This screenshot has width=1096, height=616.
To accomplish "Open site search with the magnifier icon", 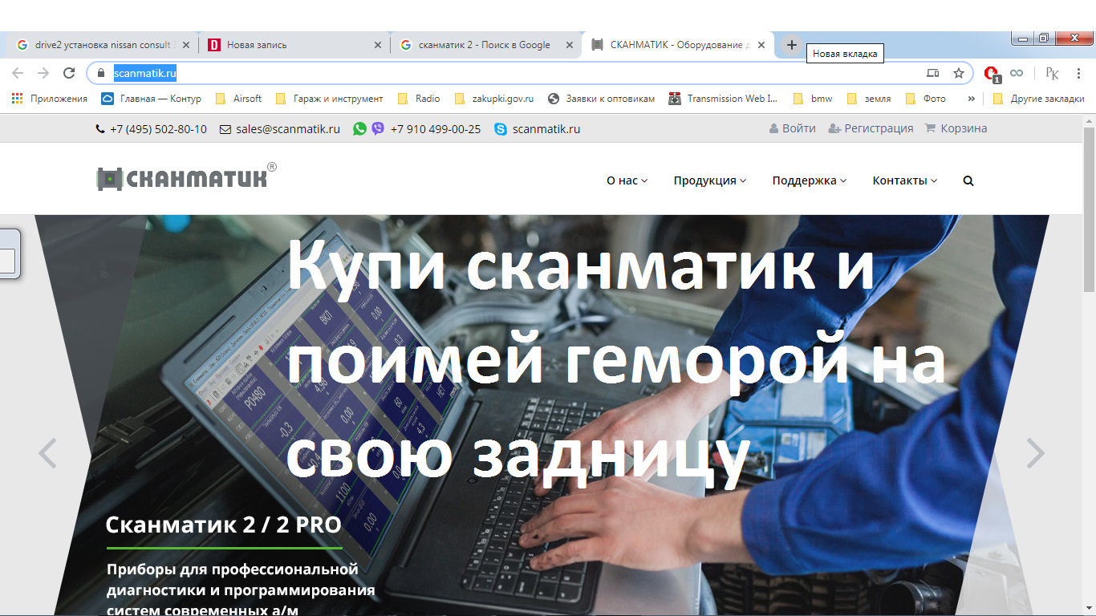I will tap(968, 180).
